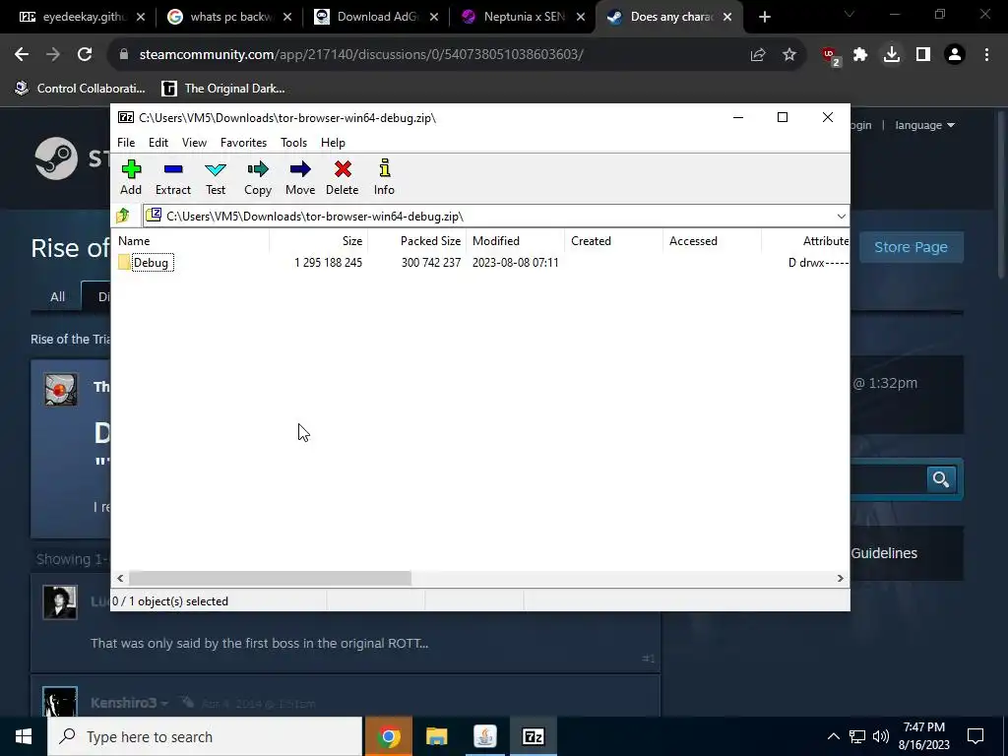This screenshot has height=756, width=1008.
Task: Open the Steam language dropdown
Action: point(924,125)
